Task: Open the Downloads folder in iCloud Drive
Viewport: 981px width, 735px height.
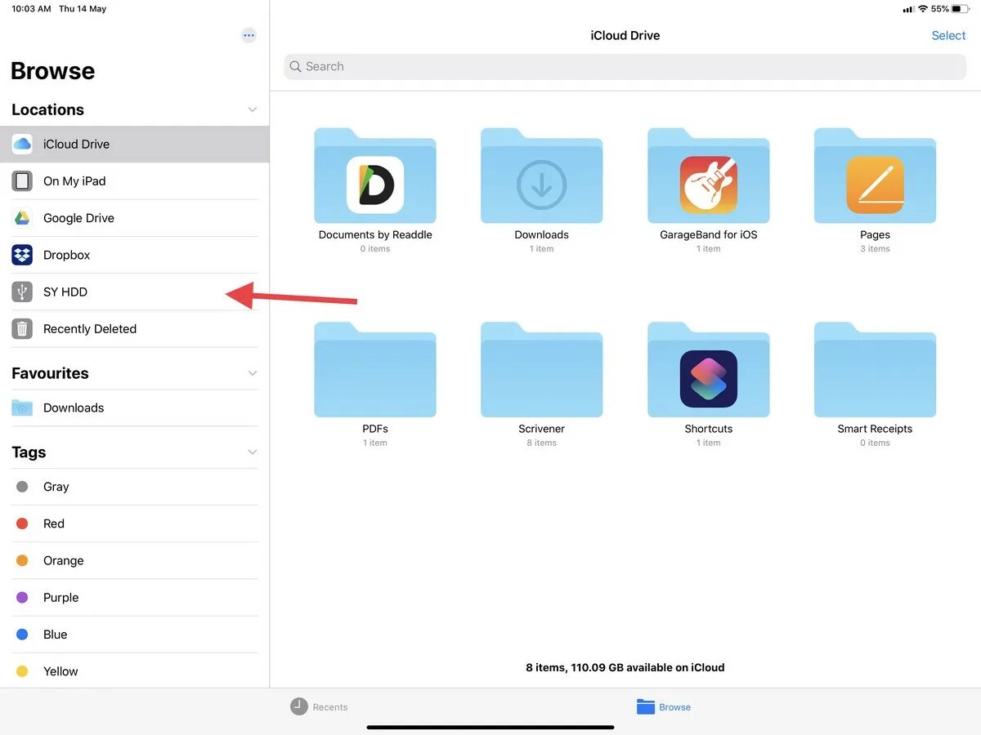Action: (542, 176)
